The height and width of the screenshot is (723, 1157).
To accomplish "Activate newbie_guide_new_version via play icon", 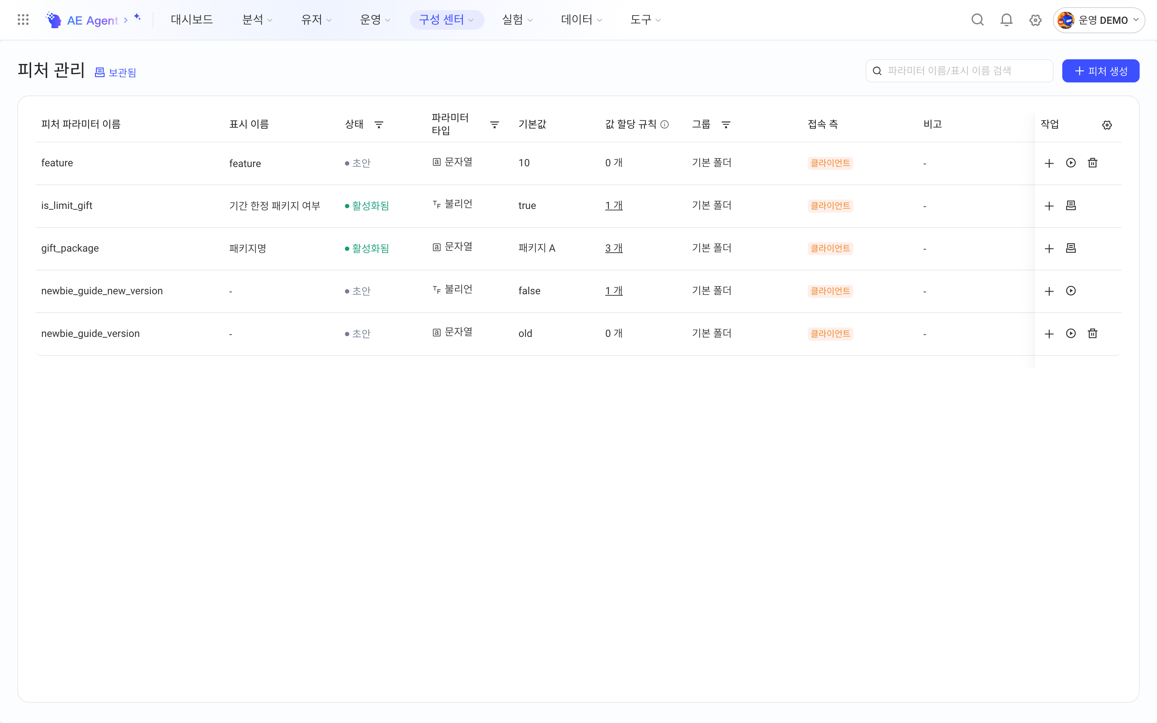I will pos(1071,291).
